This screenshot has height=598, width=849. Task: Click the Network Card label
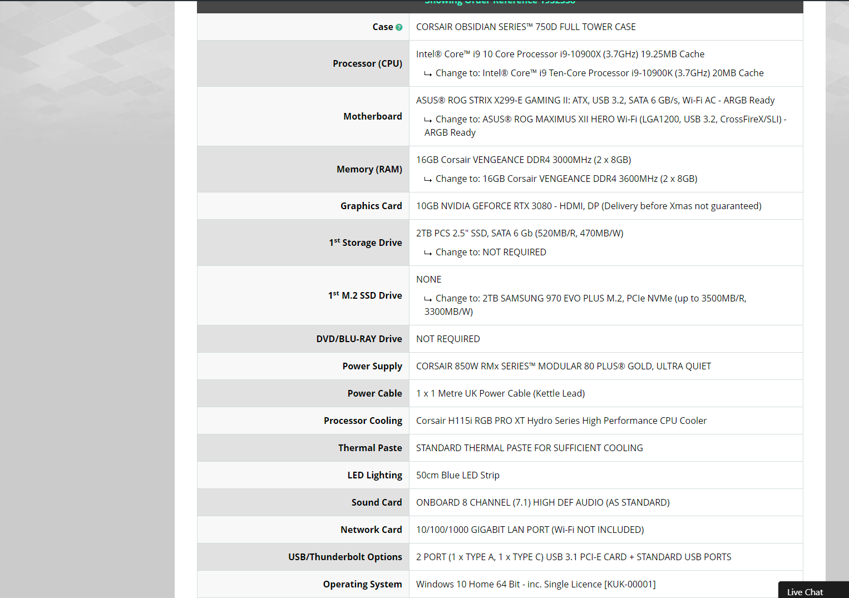click(x=371, y=530)
